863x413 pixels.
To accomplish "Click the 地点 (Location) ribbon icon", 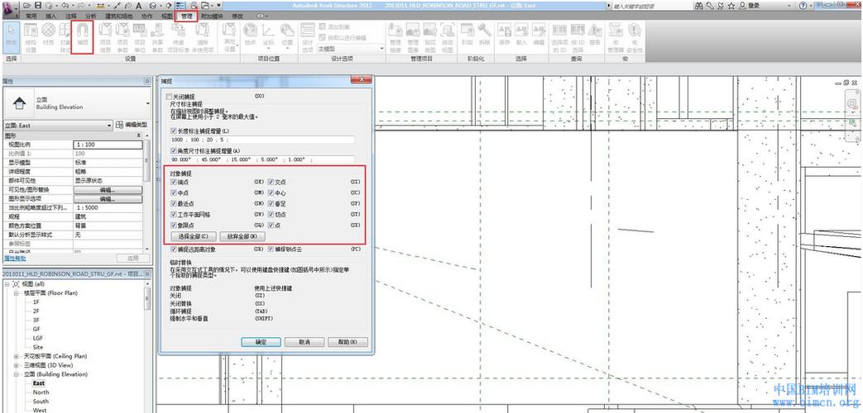I will 251,36.
